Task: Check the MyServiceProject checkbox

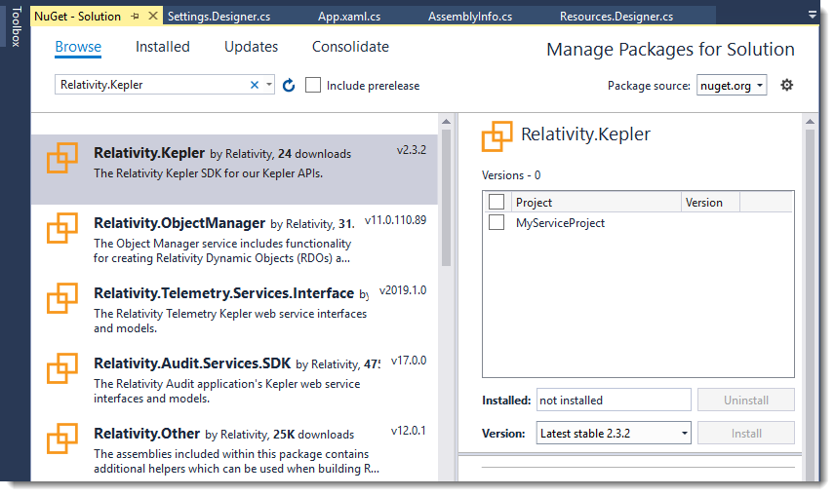Action: pos(497,222)
